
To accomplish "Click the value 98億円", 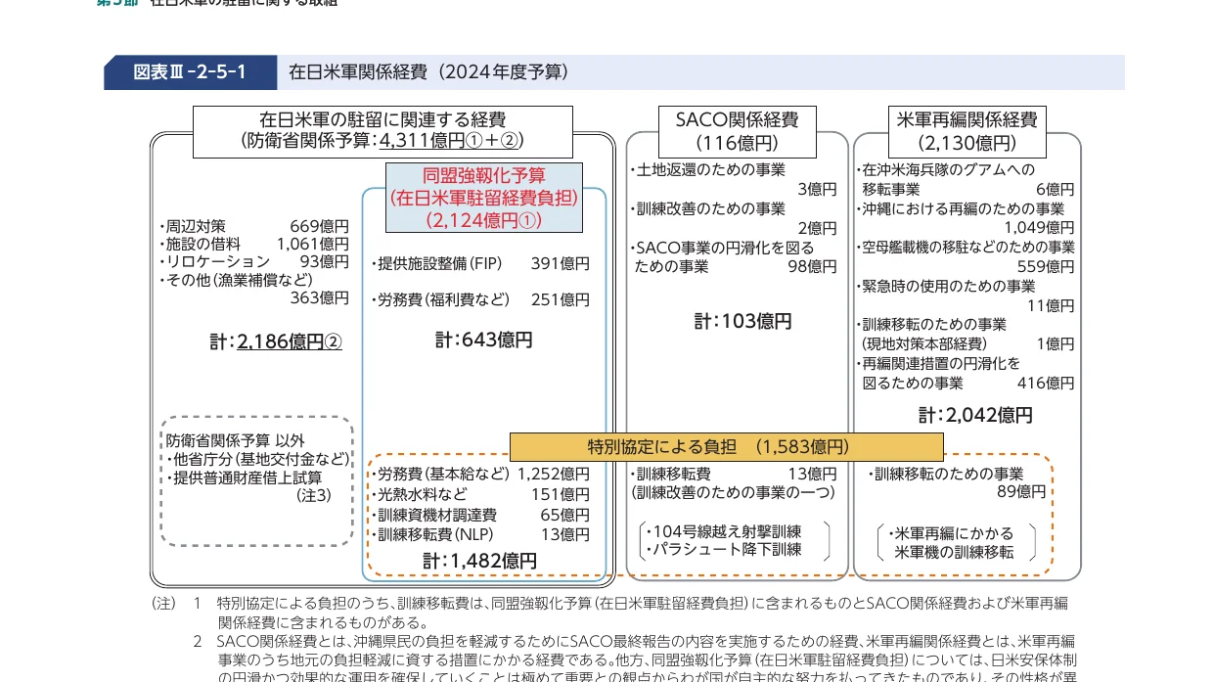I will 812,266.
